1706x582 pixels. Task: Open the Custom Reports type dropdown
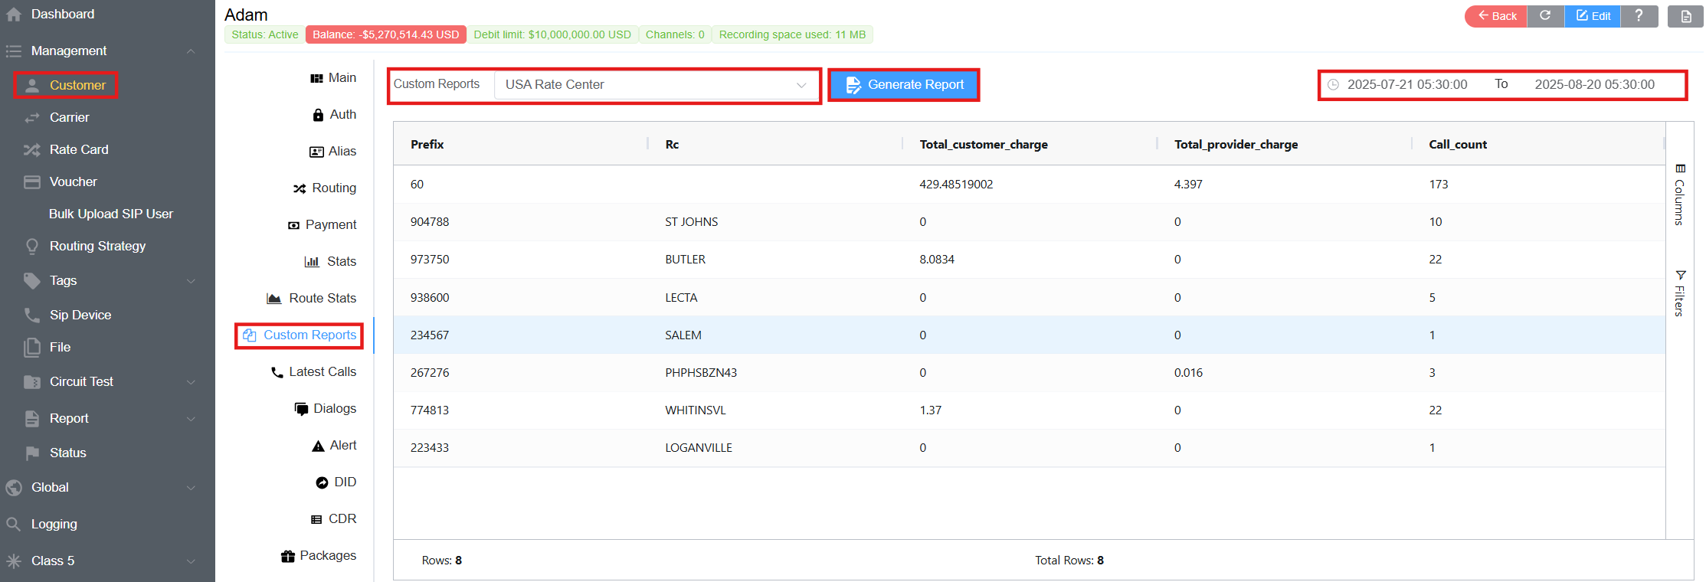(x=656, y=85)
